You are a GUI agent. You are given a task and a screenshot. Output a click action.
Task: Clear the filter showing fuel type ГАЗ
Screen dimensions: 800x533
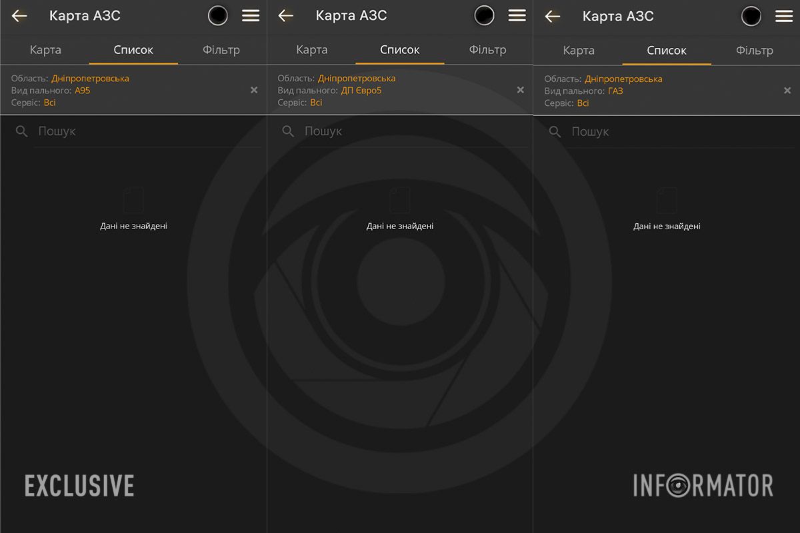coord(787,90)
